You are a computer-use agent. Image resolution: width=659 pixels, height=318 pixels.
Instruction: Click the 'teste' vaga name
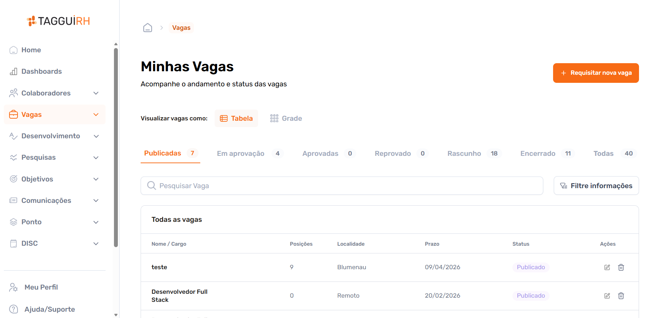(159, 267)
